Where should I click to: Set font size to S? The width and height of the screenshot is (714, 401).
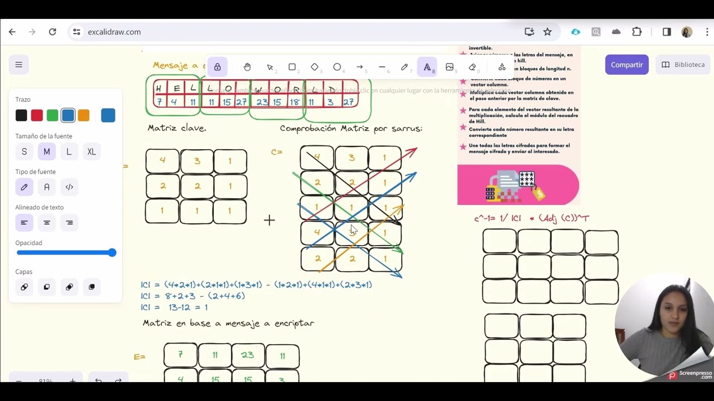pyautogui.click(x=24, y=151)
